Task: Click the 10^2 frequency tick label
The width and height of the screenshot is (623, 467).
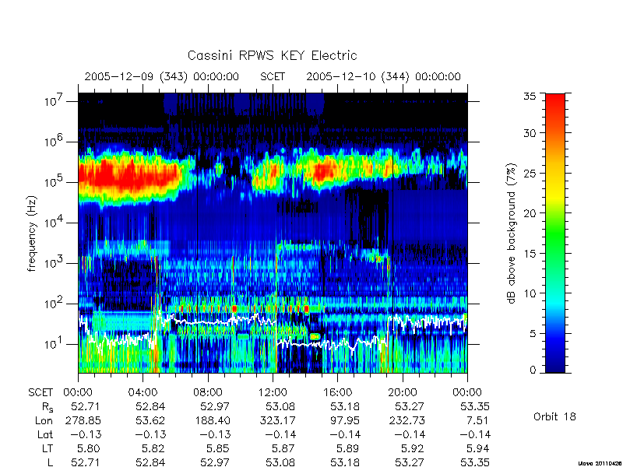Action: tap(53, 303)
